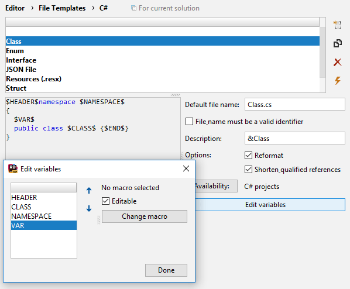Select the Interface template
350x289 pixels.
163,60
